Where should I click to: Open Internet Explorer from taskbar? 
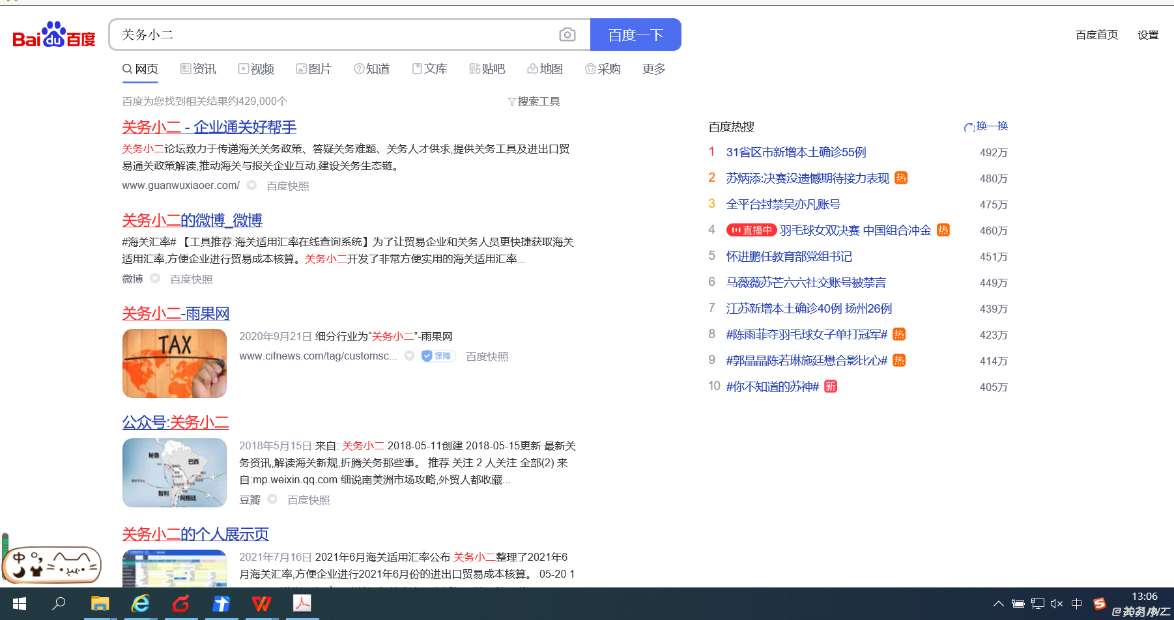(140, 604)
